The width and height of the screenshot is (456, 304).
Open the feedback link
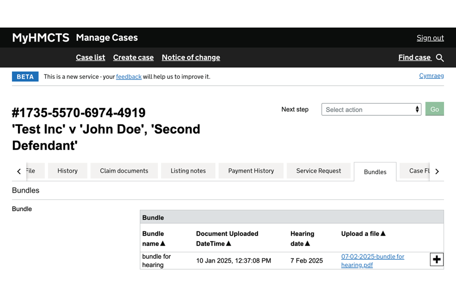[x=129, y=76]
